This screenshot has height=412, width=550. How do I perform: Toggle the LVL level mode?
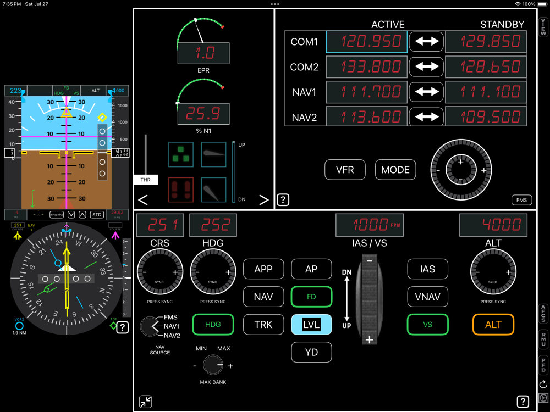(311, 325)
